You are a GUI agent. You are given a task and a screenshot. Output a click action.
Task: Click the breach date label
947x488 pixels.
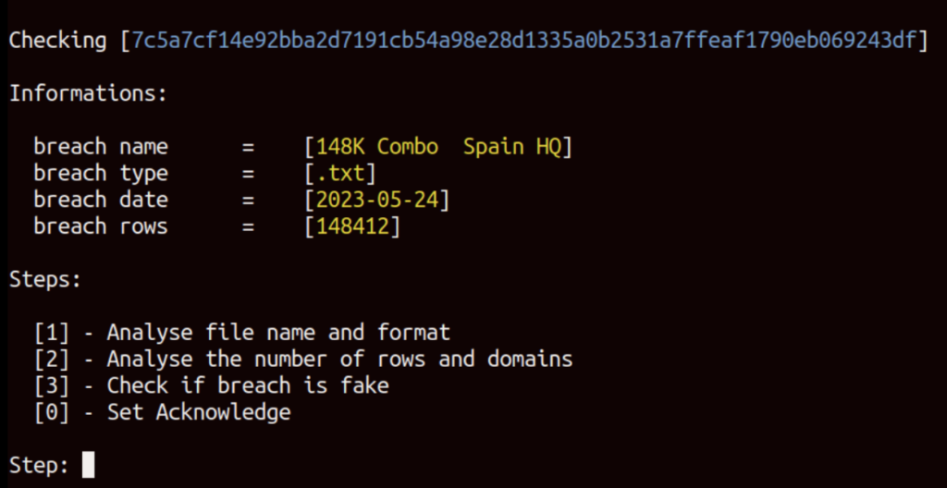pyautogui.click(x=101, y=200)
